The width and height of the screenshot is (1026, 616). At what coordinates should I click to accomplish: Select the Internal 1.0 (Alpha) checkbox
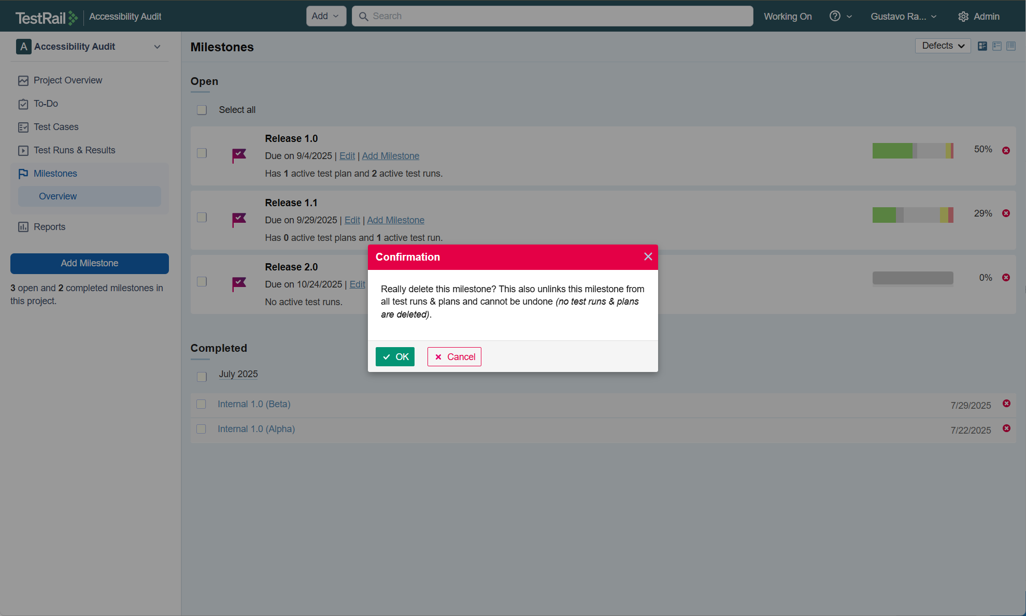click(202, 429)
